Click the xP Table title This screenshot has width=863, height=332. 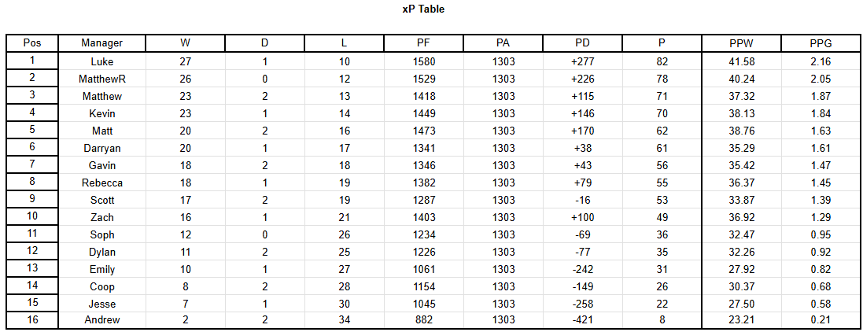click(423, 9)
